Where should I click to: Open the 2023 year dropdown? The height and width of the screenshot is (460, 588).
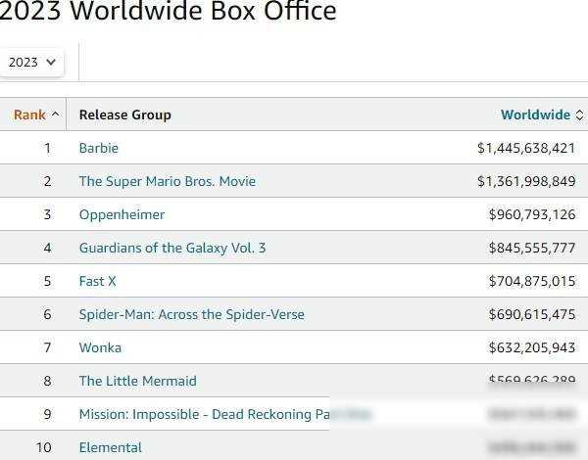[31, 62]
